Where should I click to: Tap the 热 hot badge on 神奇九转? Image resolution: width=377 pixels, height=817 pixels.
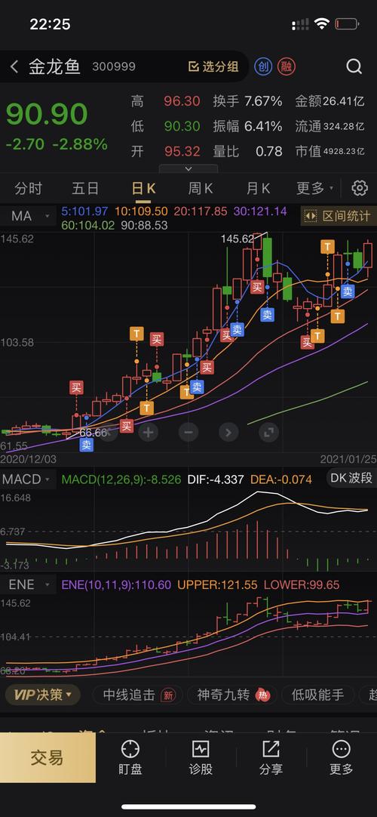(x=263, y=695)
